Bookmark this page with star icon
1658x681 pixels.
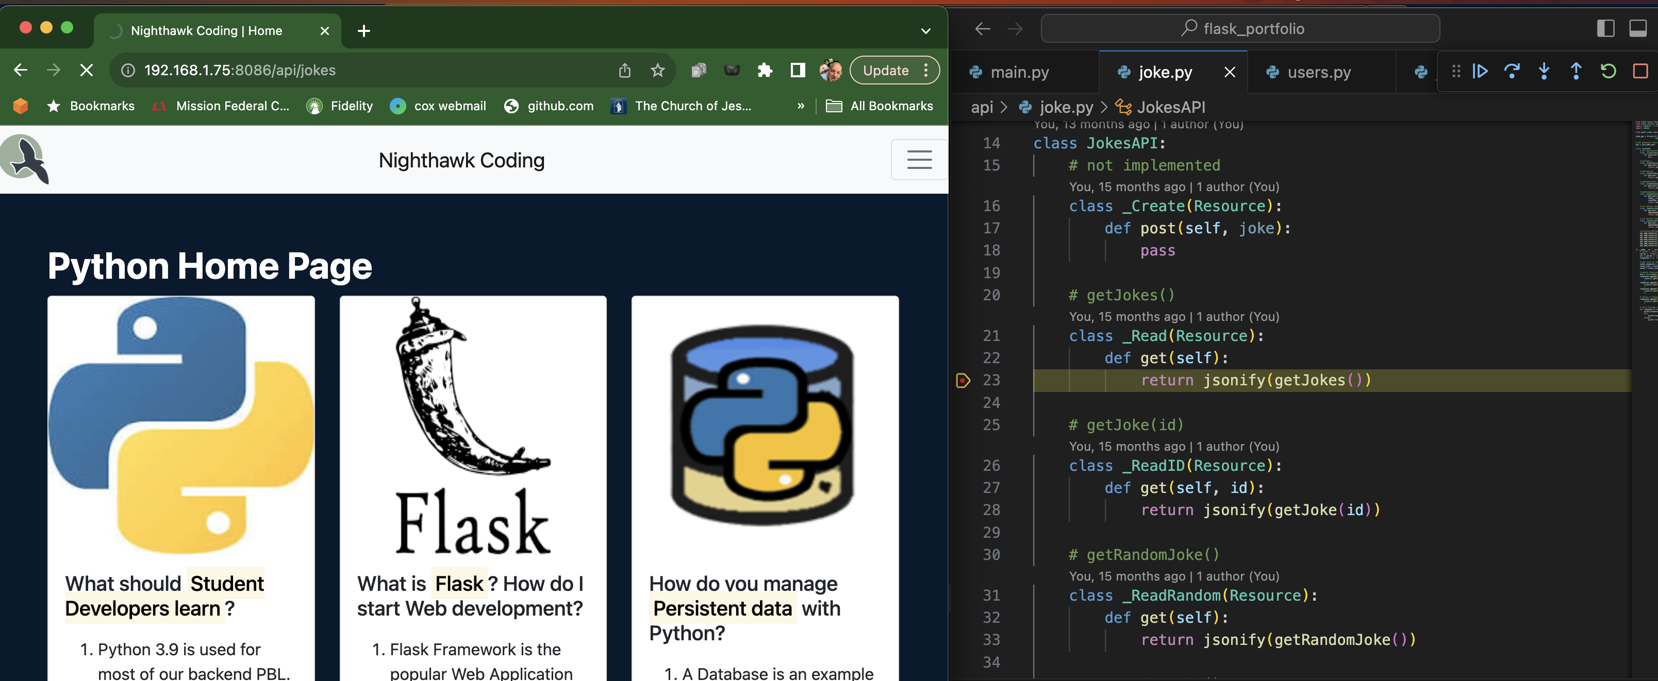click(x=657, y=70)
